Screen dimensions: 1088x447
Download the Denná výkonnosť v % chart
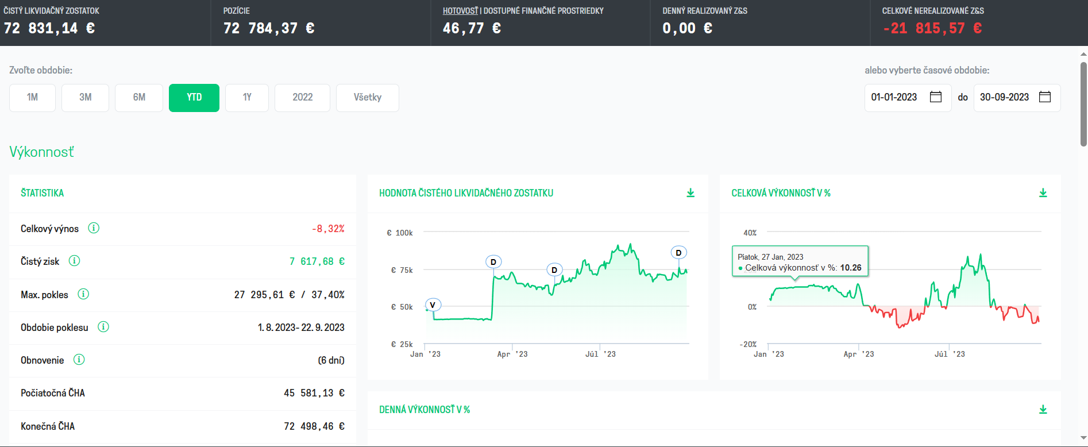(1043, 410)
